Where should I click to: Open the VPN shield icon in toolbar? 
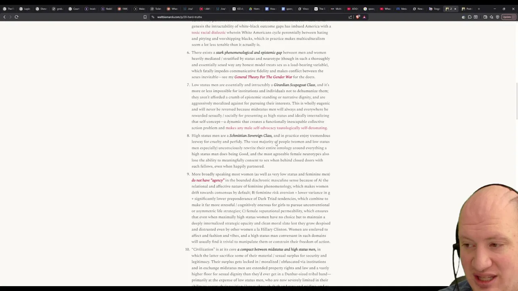(497, 17)
